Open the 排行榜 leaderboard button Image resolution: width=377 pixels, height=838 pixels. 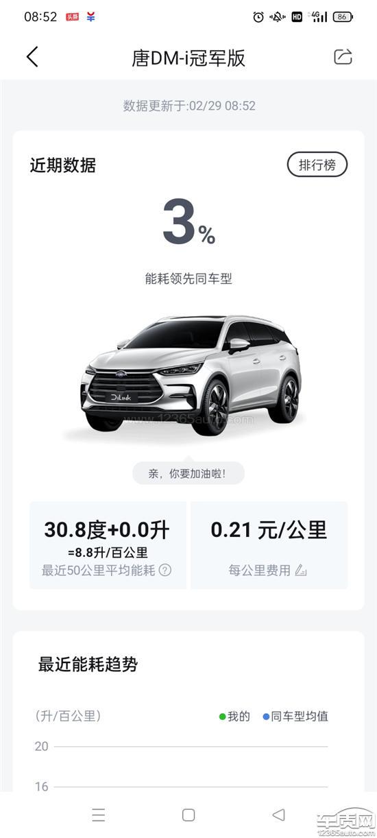317,165
